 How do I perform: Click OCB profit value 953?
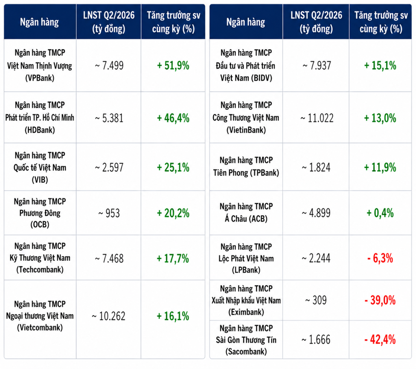pos(109,213)
